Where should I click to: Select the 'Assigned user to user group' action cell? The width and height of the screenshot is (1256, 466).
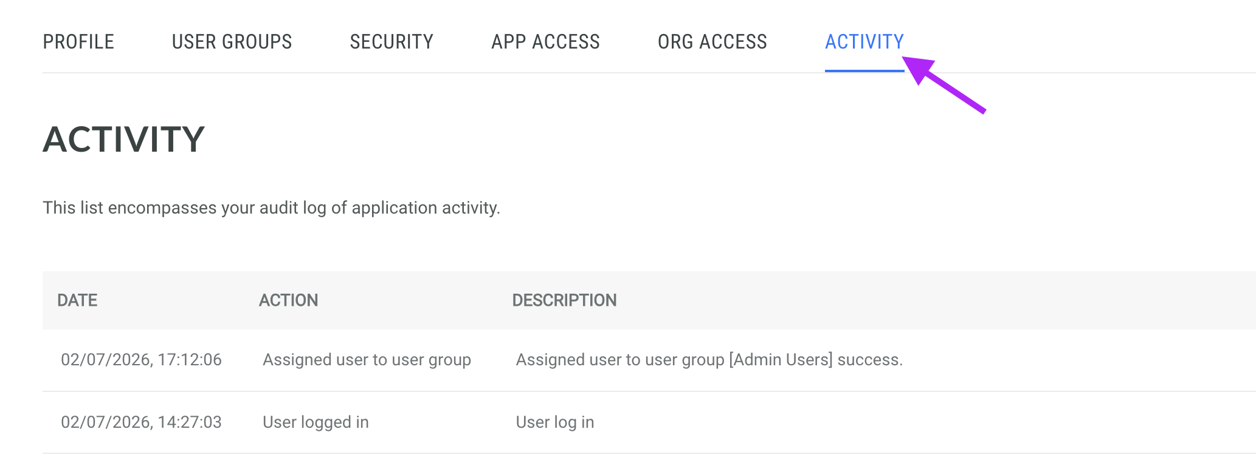(x=367, y=360)
